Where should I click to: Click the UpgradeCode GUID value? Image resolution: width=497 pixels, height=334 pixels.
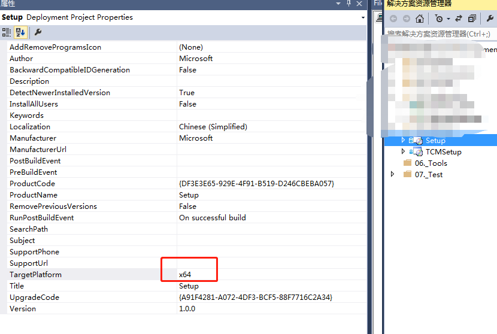[x=256, y=297]
